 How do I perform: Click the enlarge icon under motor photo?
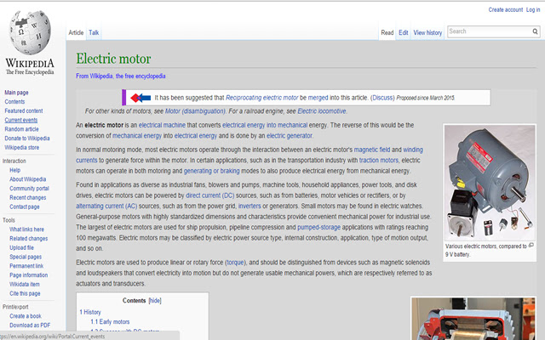[x=531, y=245]
